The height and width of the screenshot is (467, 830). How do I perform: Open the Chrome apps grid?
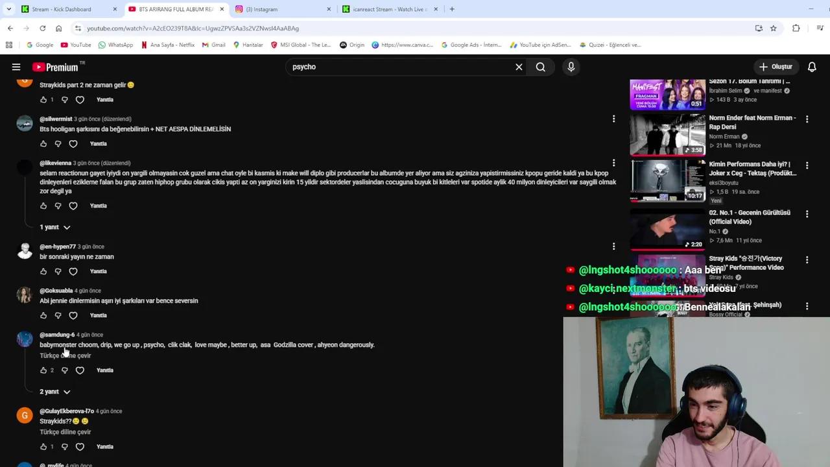(x=9, y=45)
